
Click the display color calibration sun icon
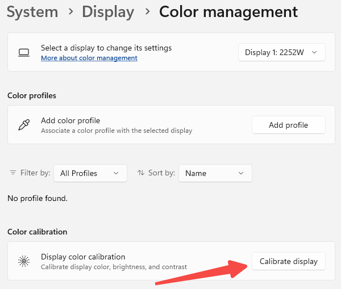tap(24, 261)
